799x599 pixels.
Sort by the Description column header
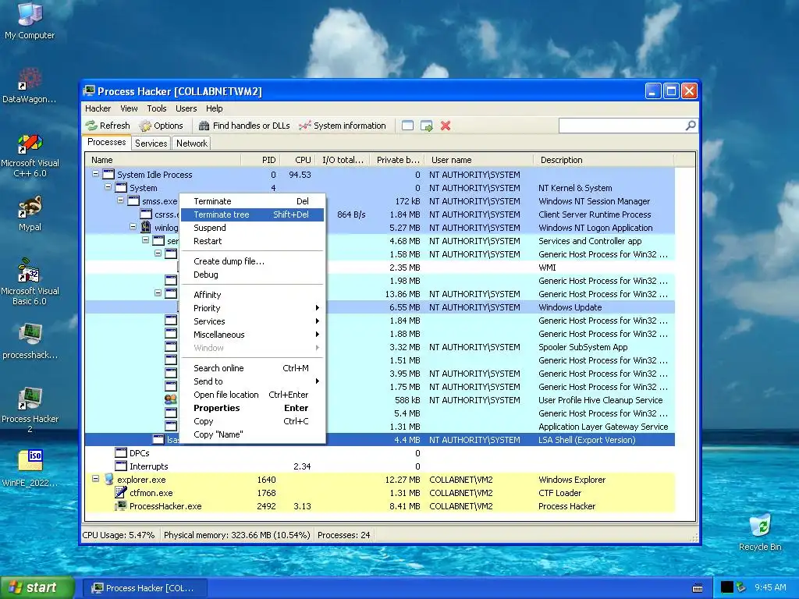[604, 160]
